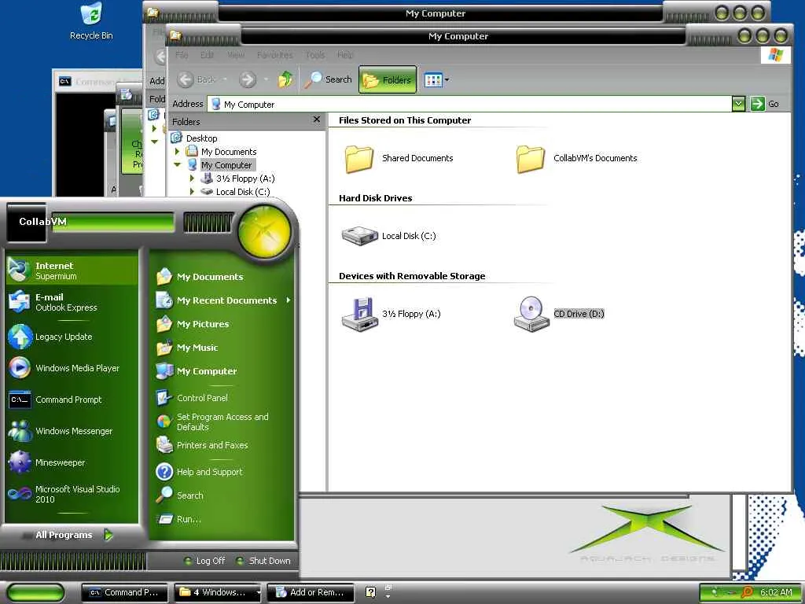Click the clock showing 6:02 AM
The image size is (805, 604).
click(776, 592)
